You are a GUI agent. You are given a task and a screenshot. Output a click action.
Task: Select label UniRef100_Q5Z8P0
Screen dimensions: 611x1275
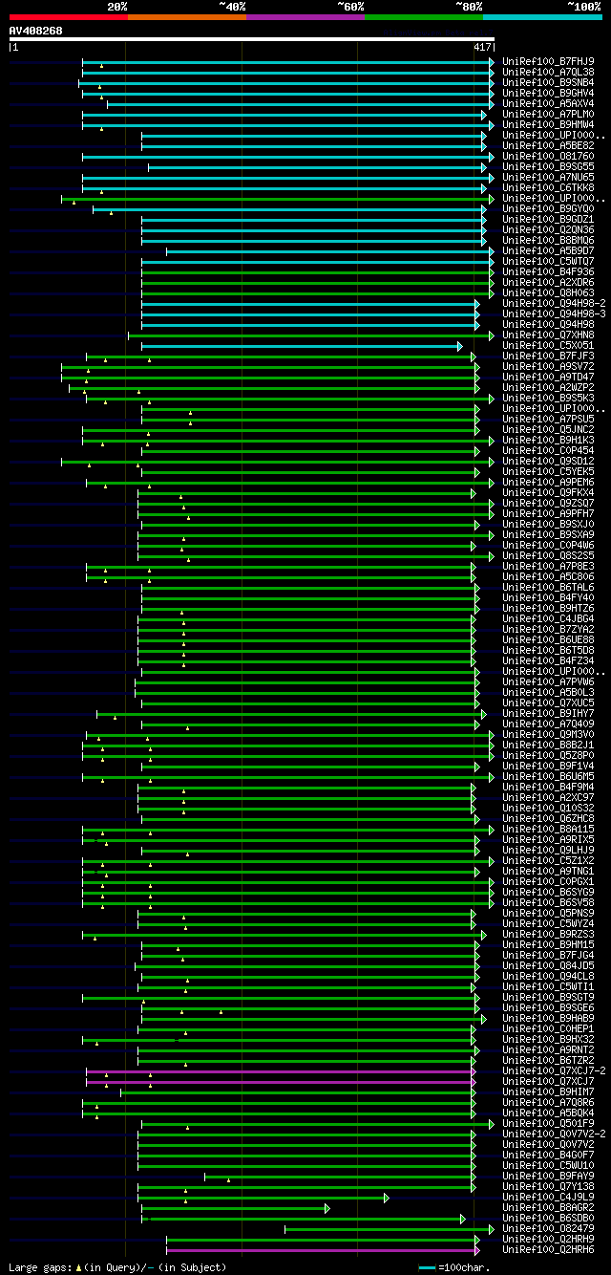tap(548, 755)
